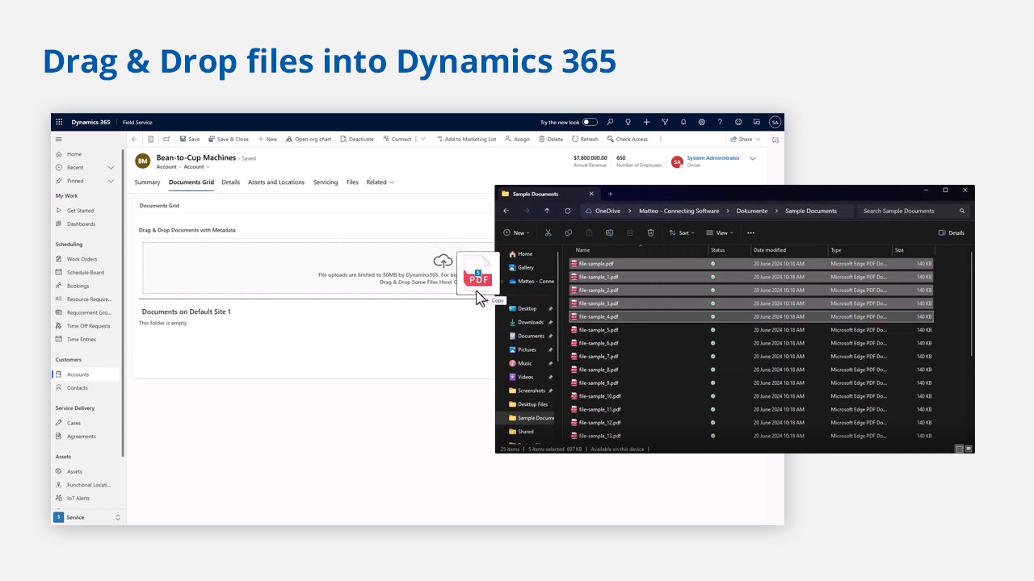Open Downloads in File Explorer sidebar
Viewport: 1034px width, 581px height.
(x=531, y=322)
